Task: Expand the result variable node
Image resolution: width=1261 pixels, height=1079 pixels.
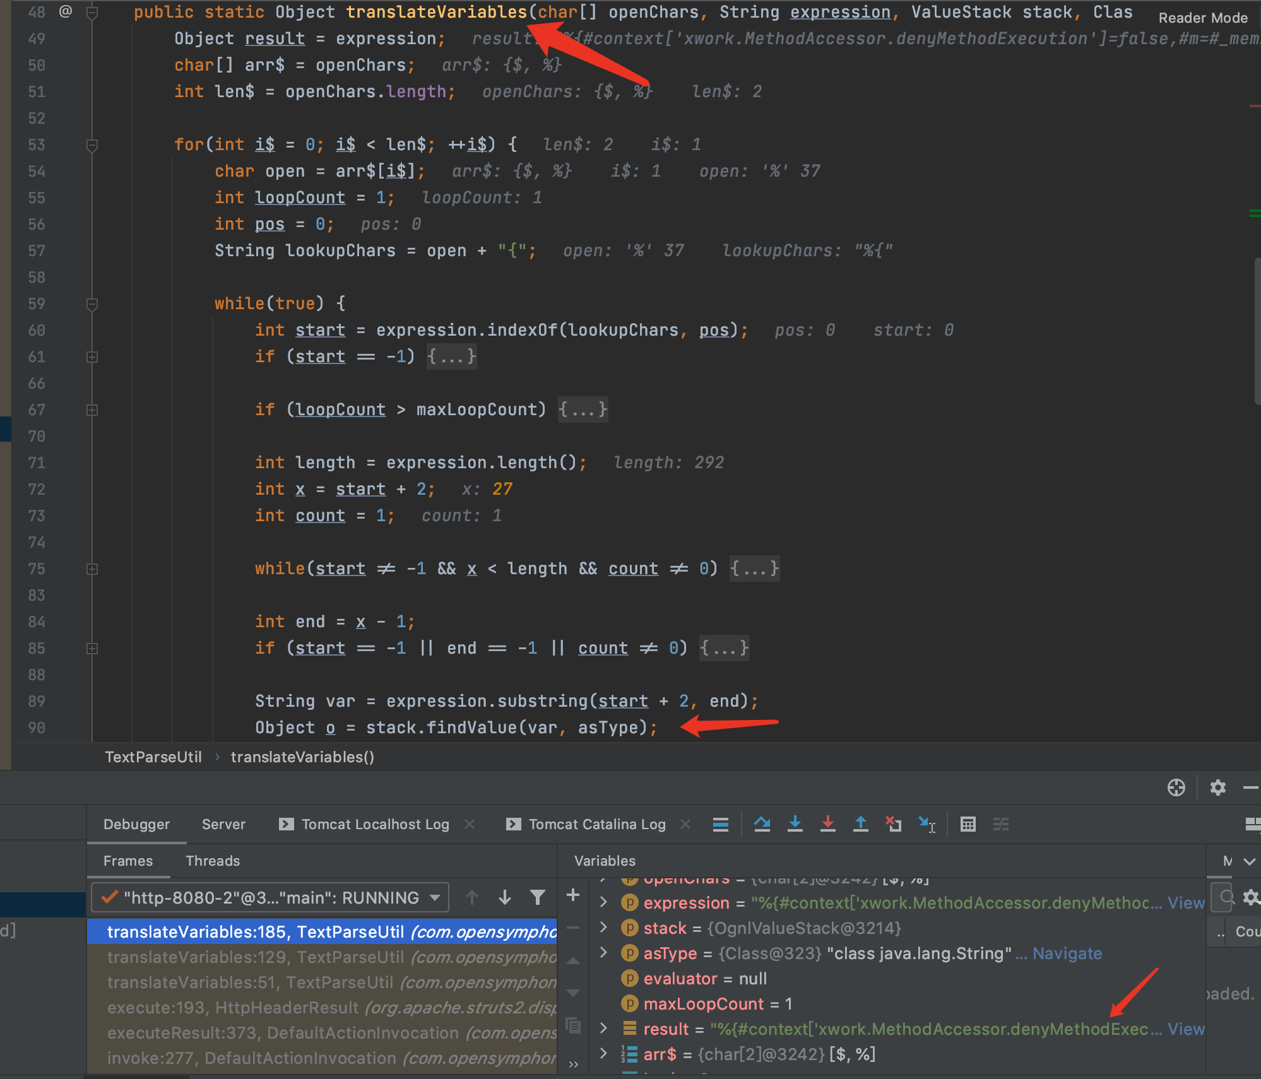Action: point(603,1029)
